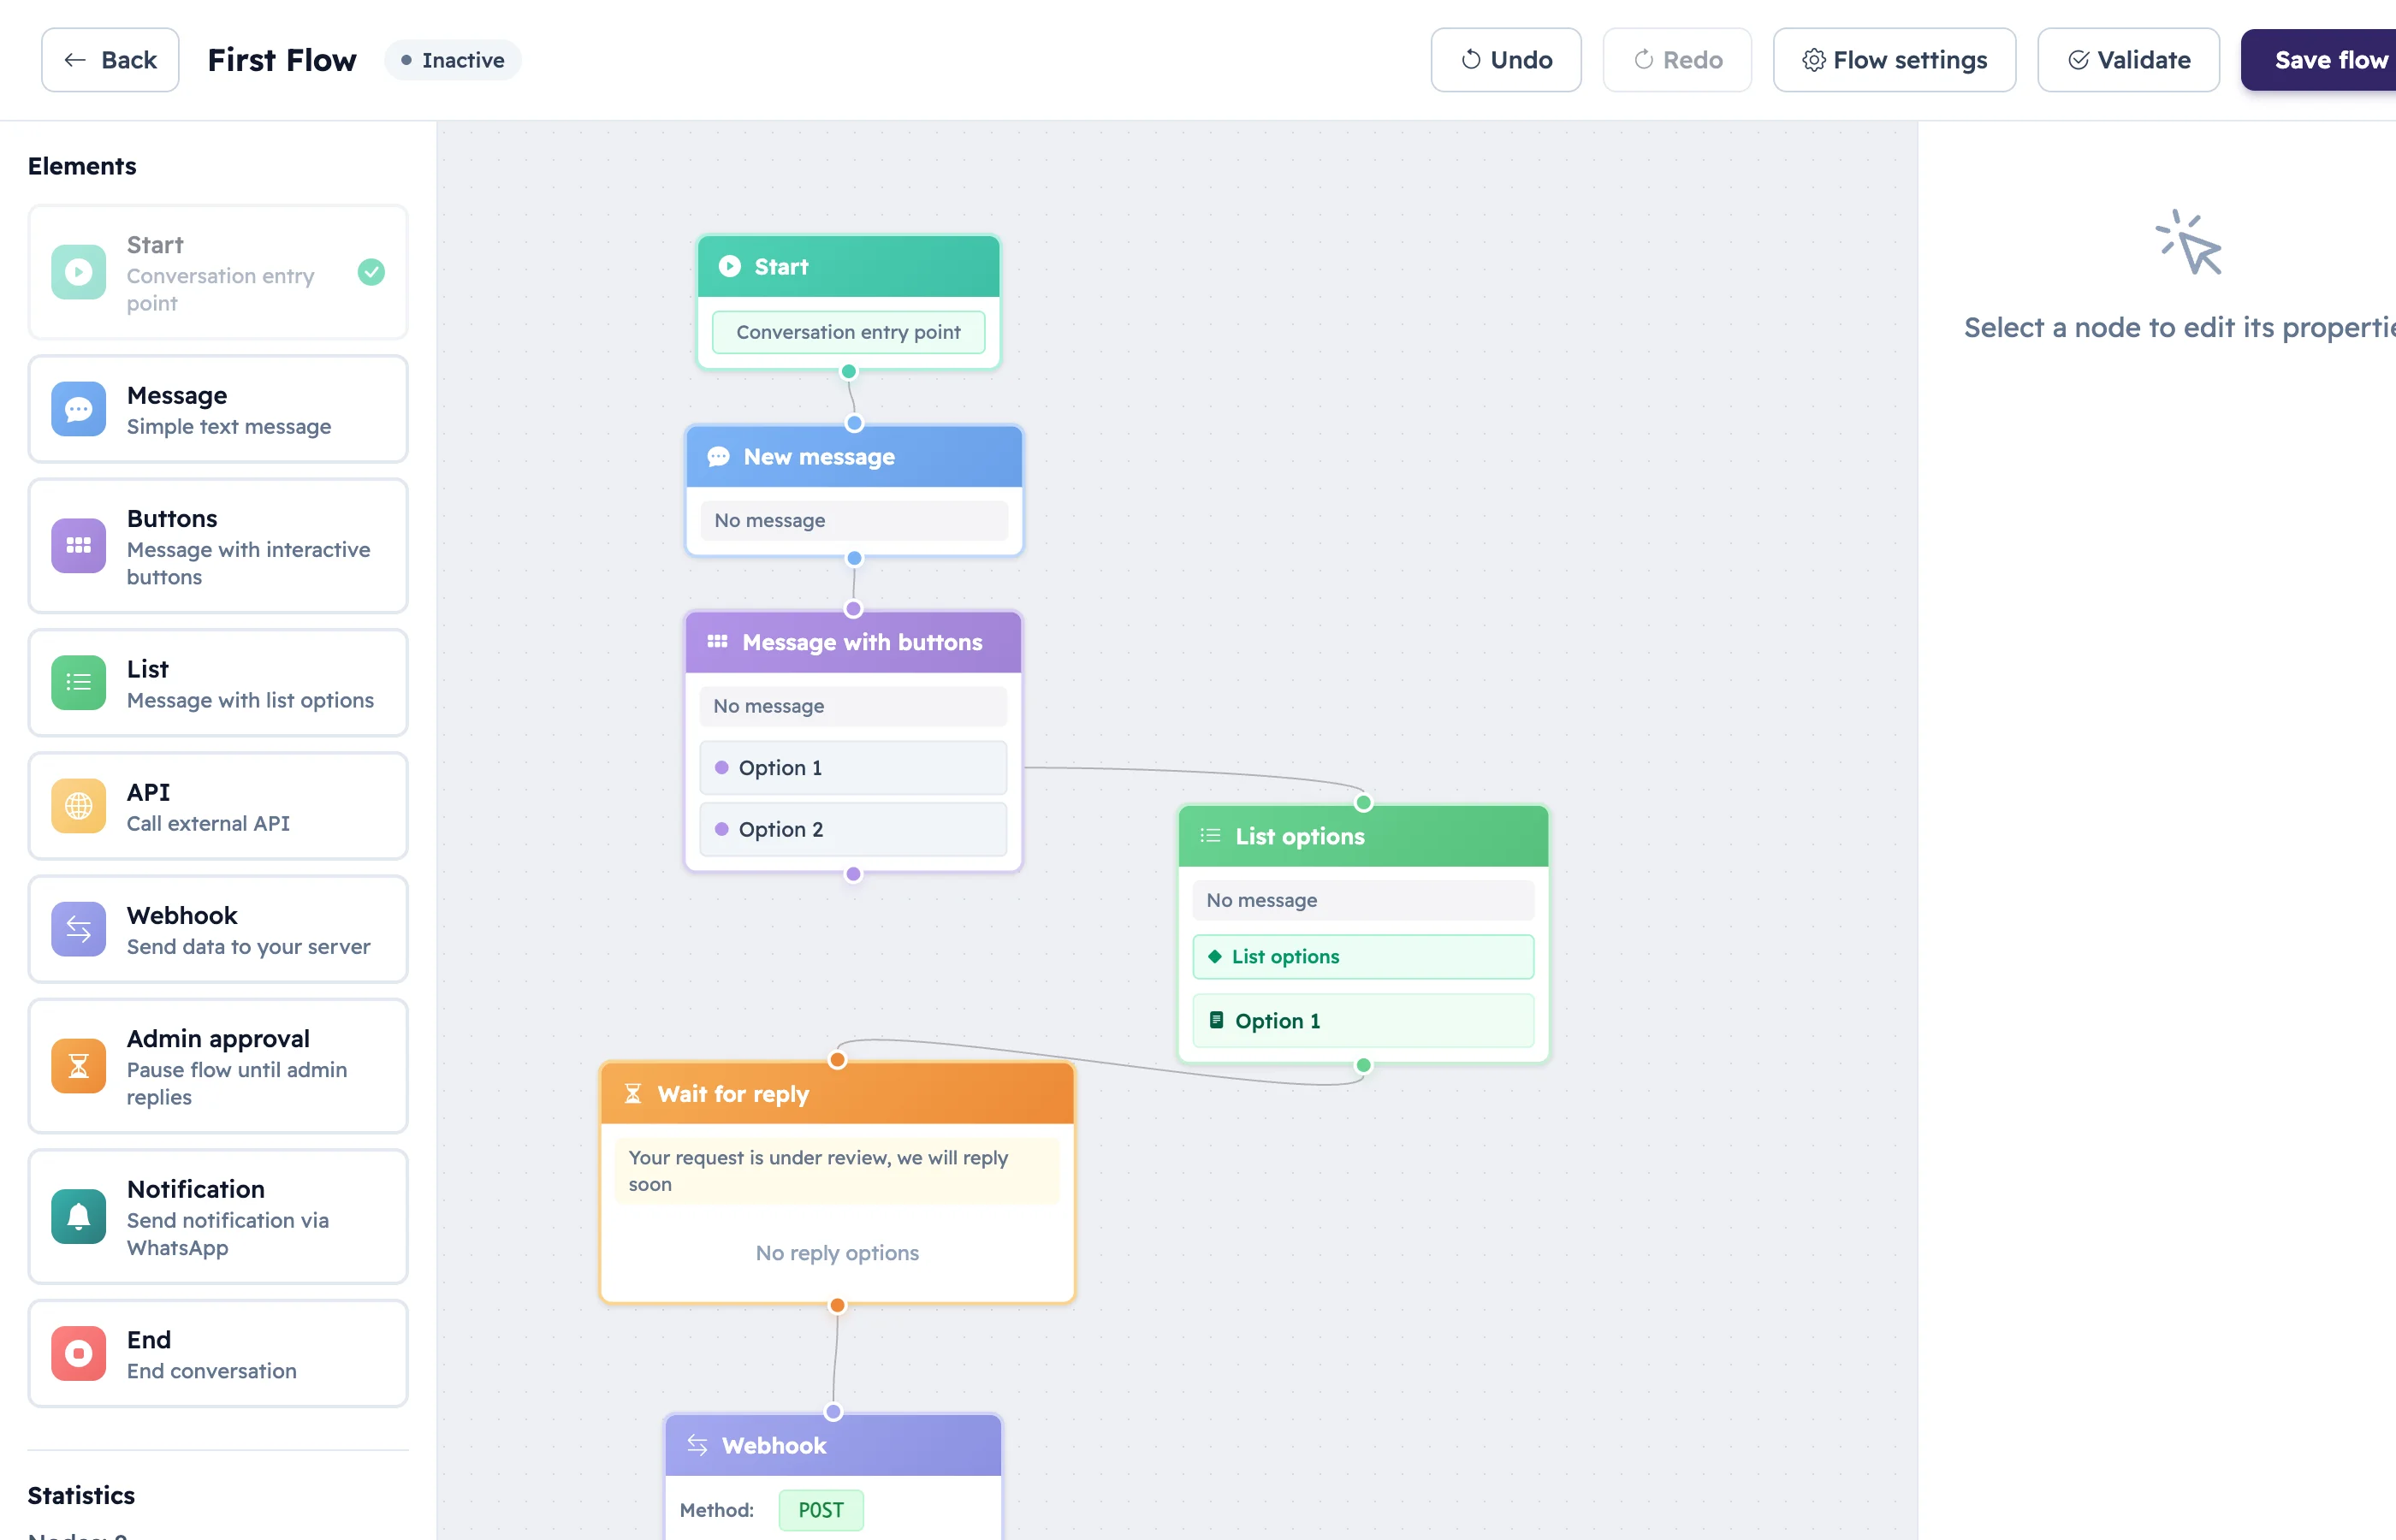Screen dimensions: 2396x1540
Task: Click the green checkmark on Start element
Action: coord(371,272)
